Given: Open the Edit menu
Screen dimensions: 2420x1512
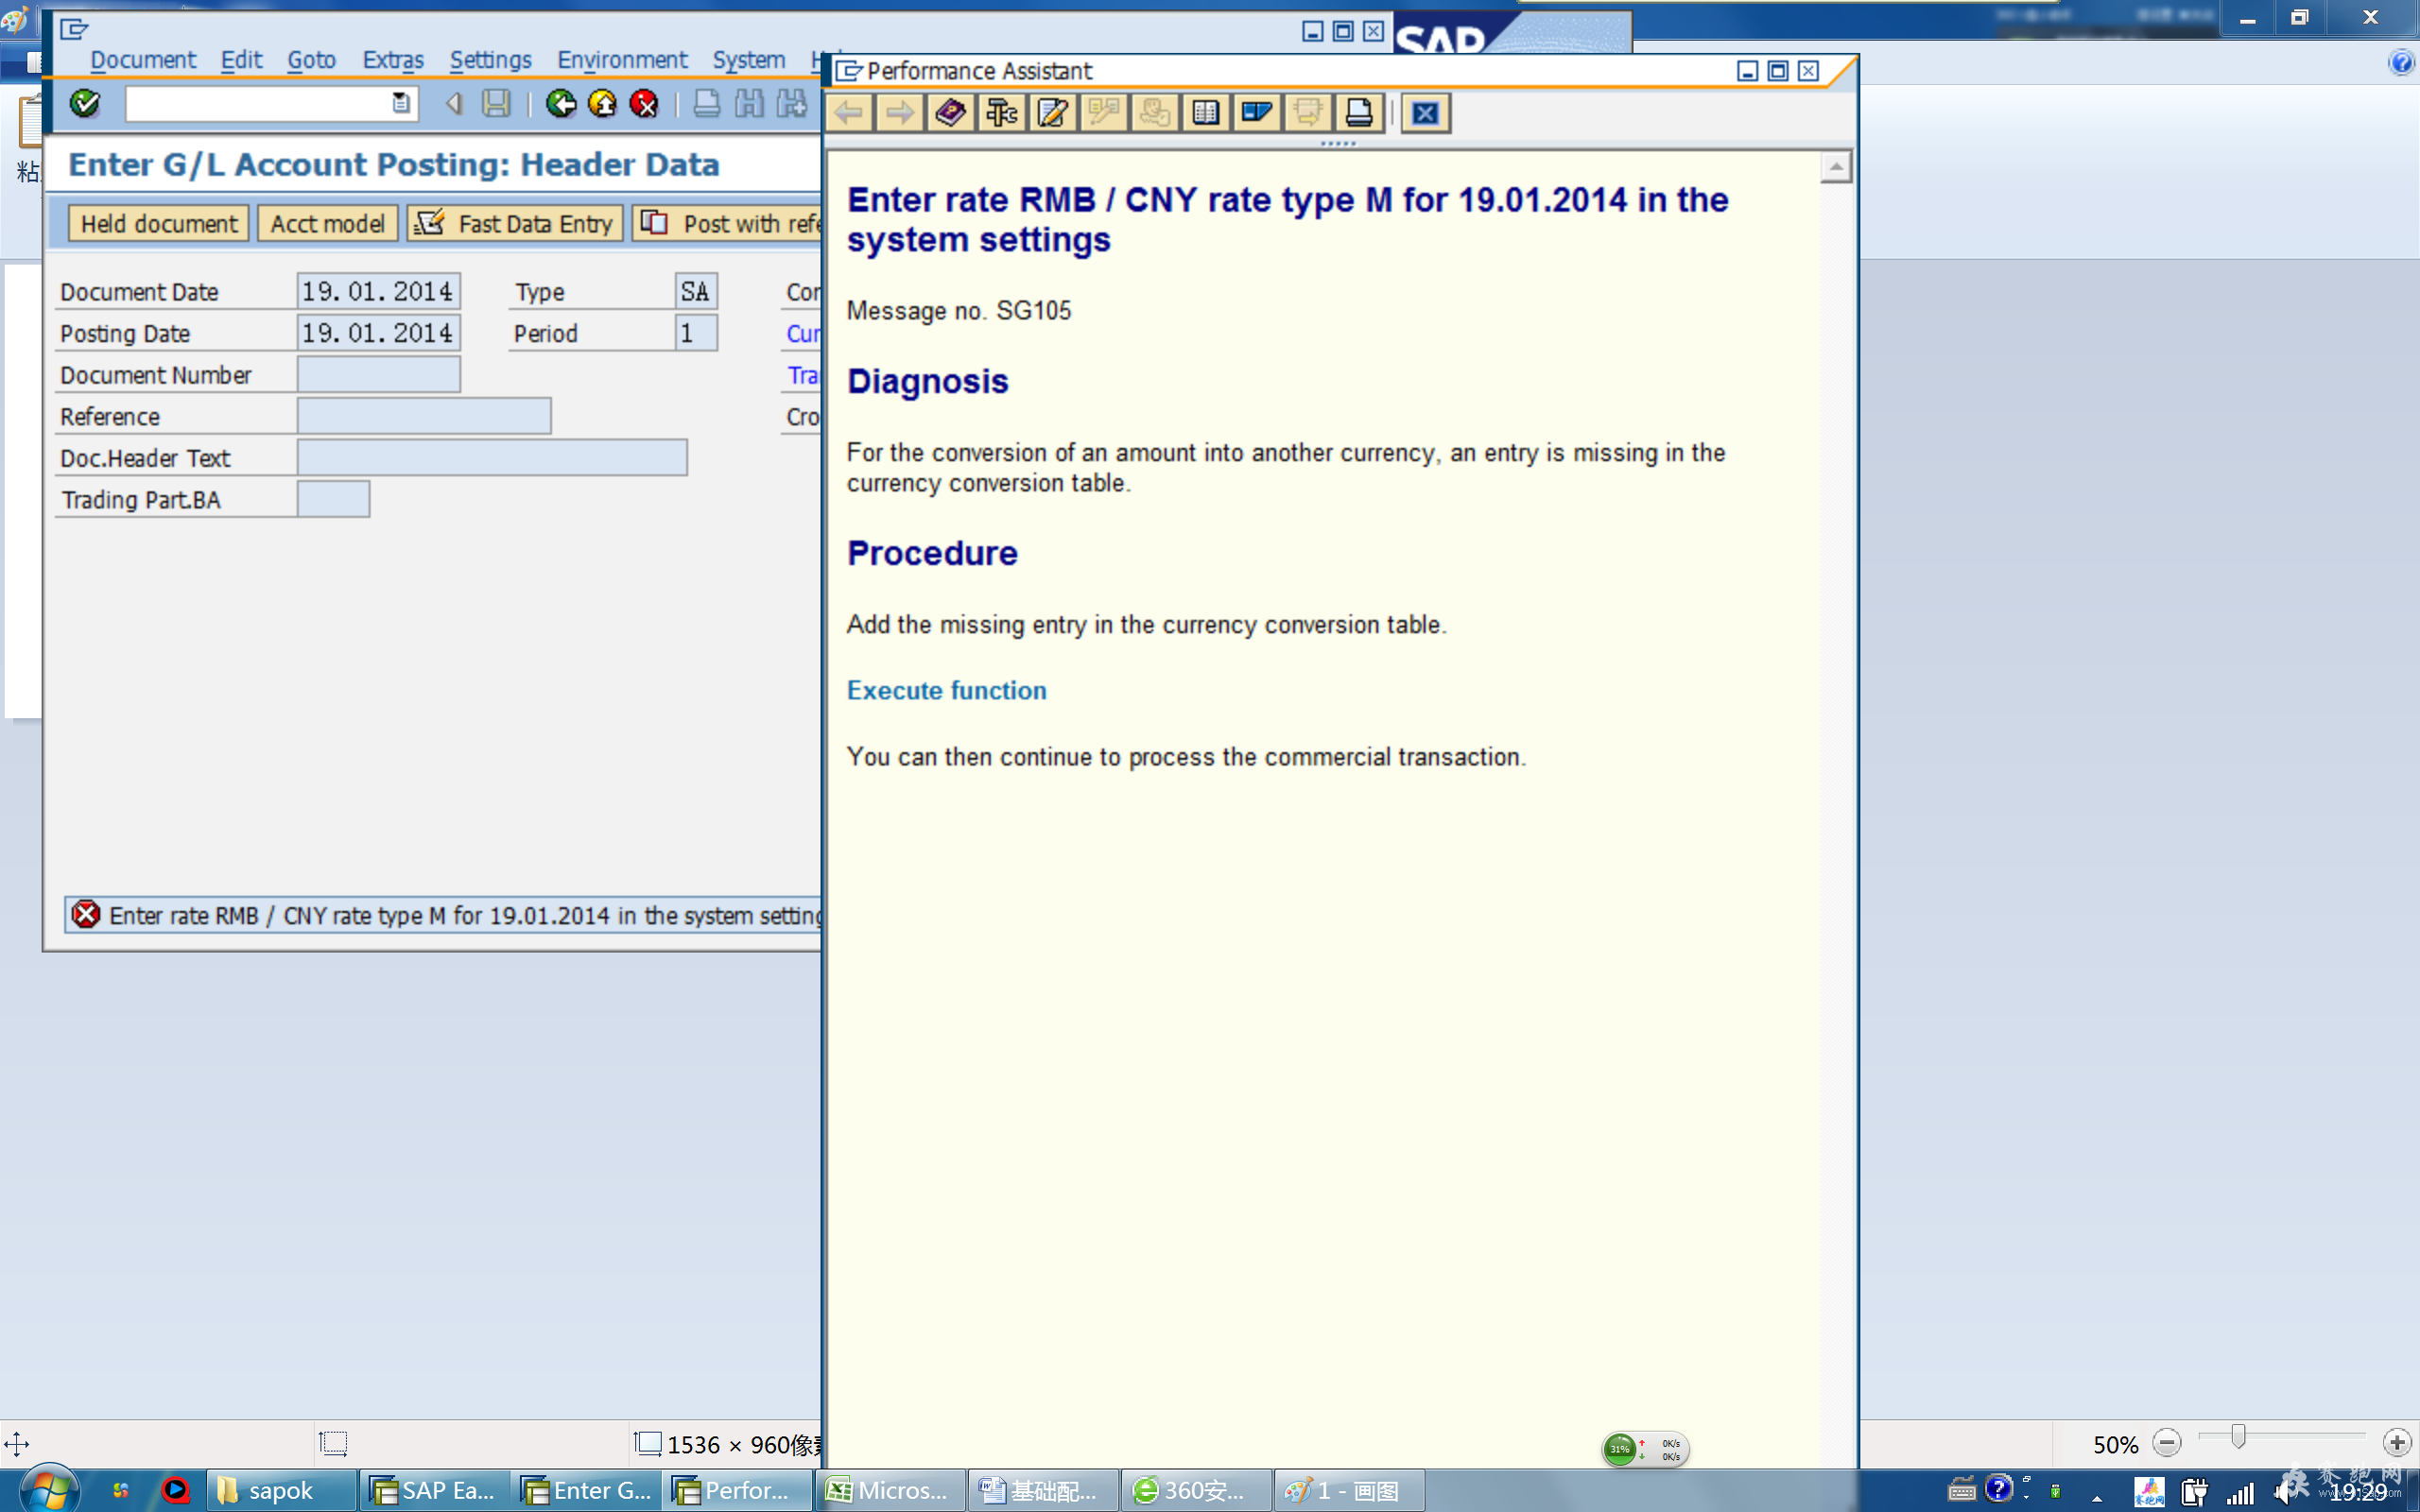Looking at the screenshot, I should [x=242, y=60].
